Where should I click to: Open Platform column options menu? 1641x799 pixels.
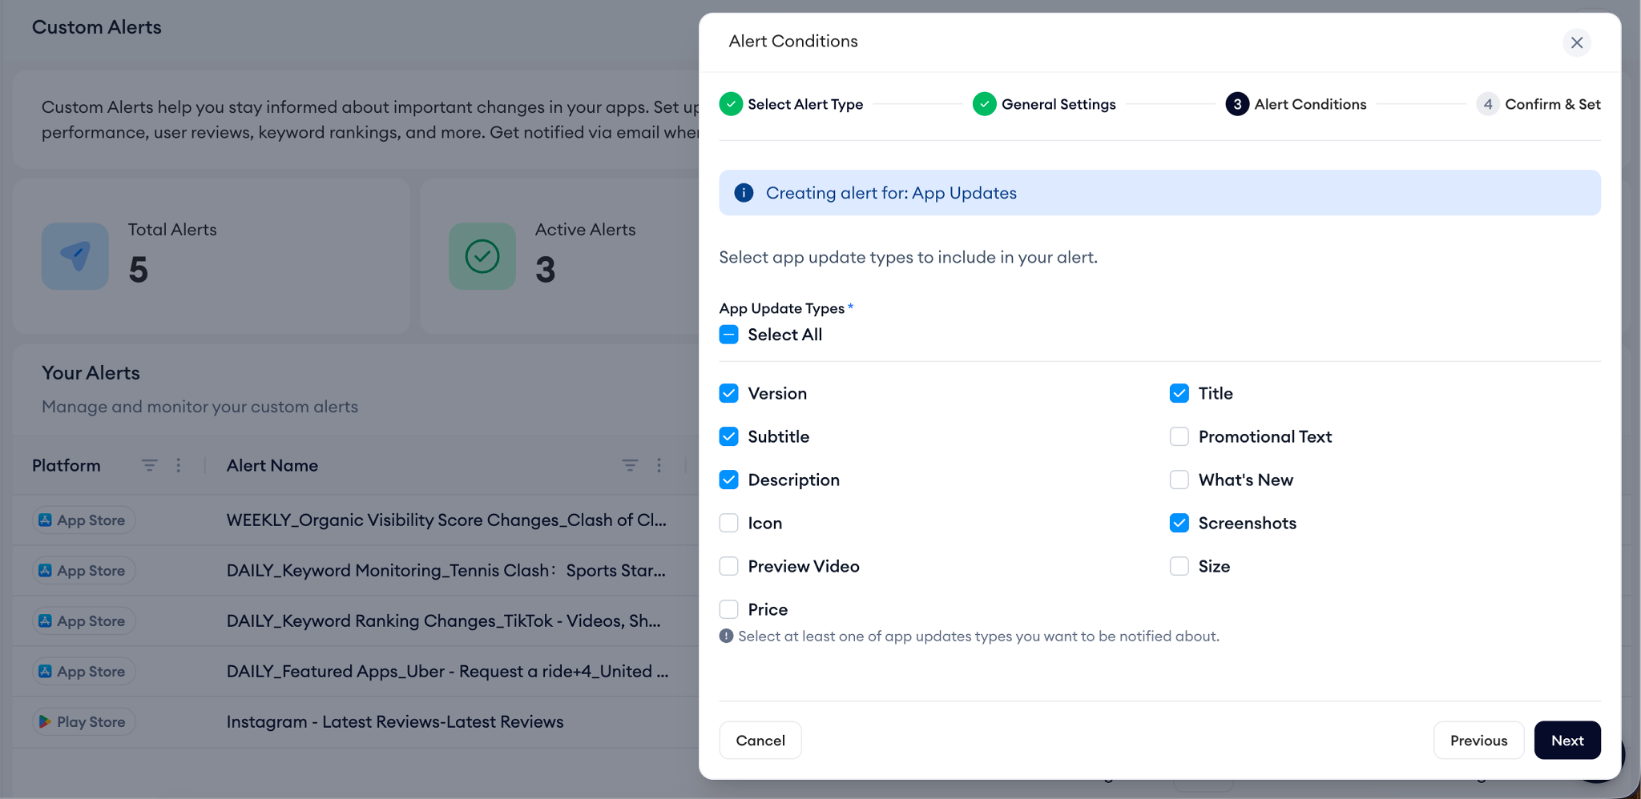tap(179, 465)
